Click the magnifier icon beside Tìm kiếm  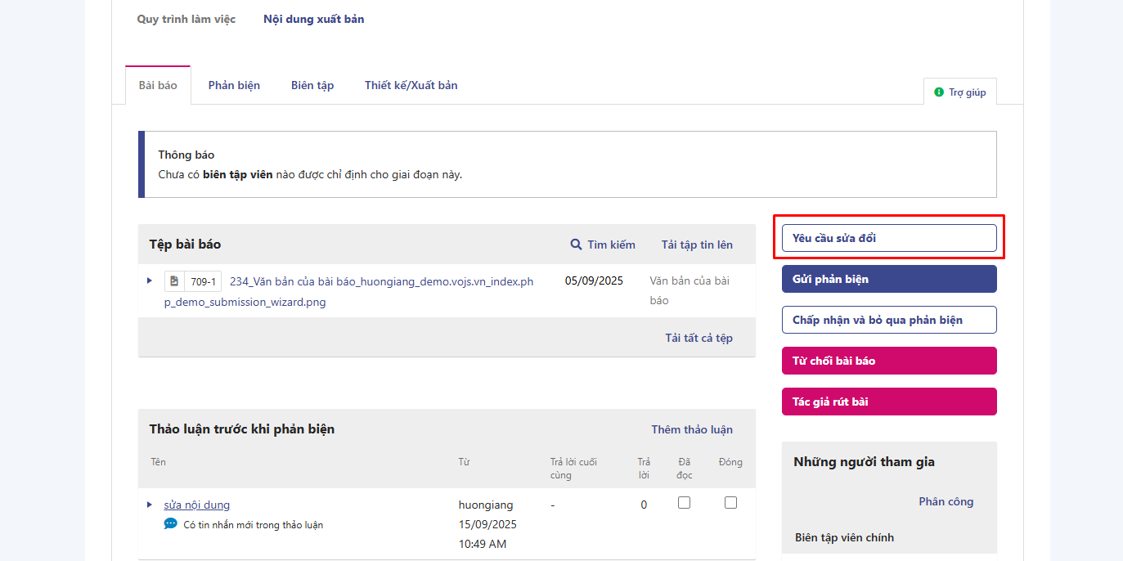click(576, 245)
